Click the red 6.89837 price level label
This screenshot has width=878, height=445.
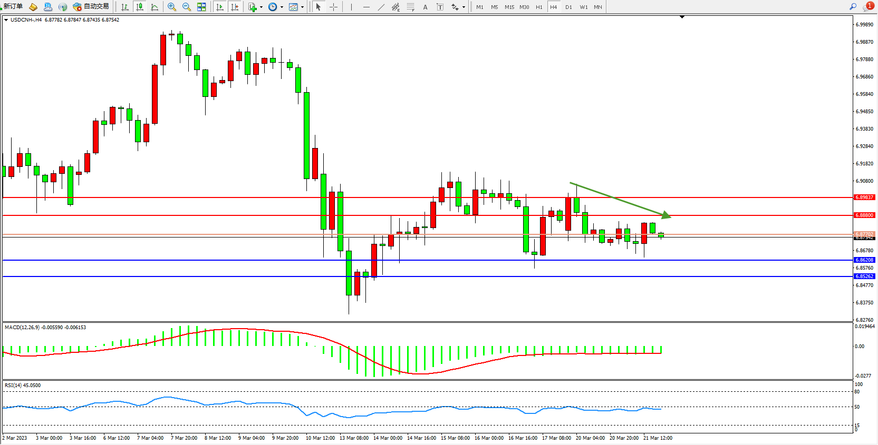coord(864,197)
